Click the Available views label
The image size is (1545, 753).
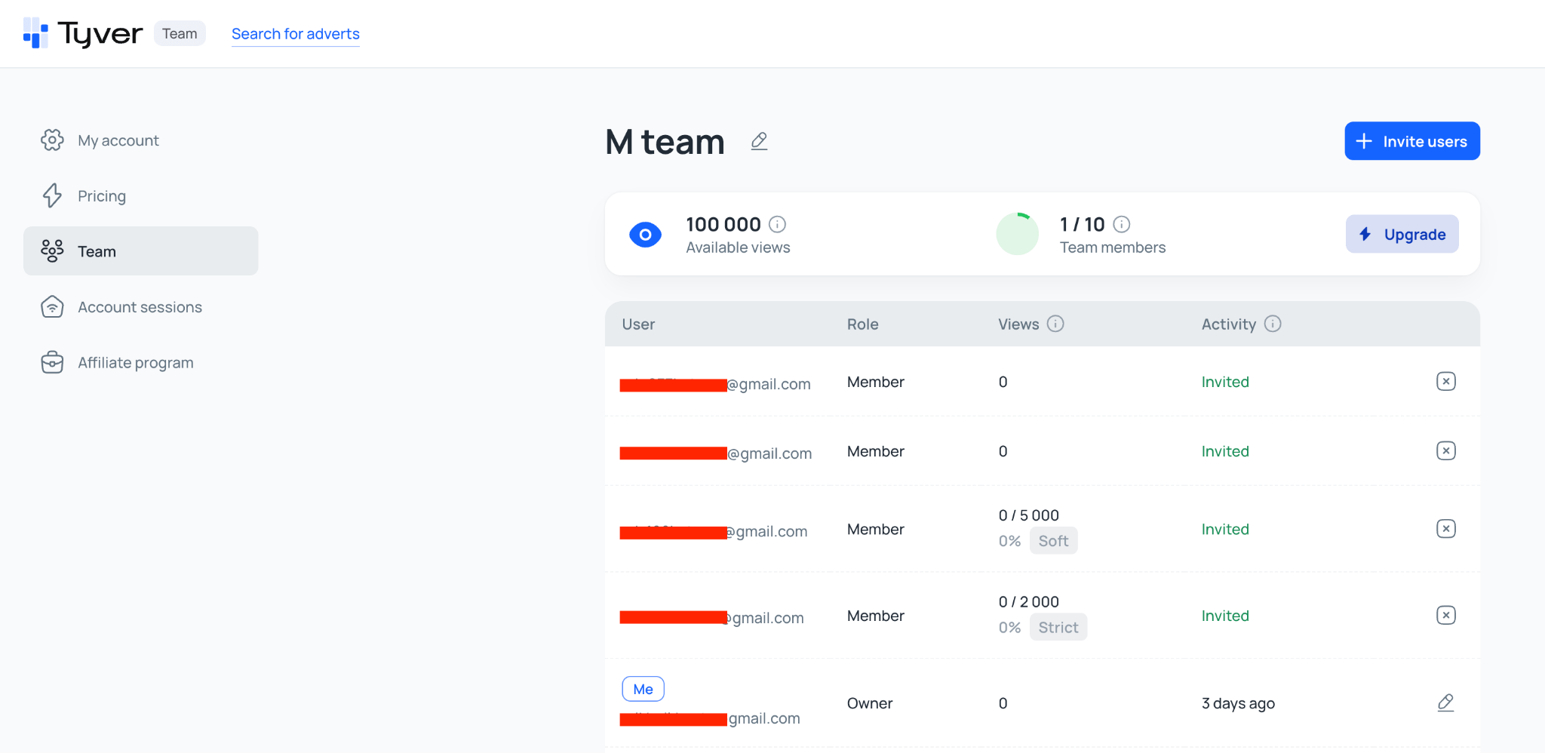(x=738, y=247)
